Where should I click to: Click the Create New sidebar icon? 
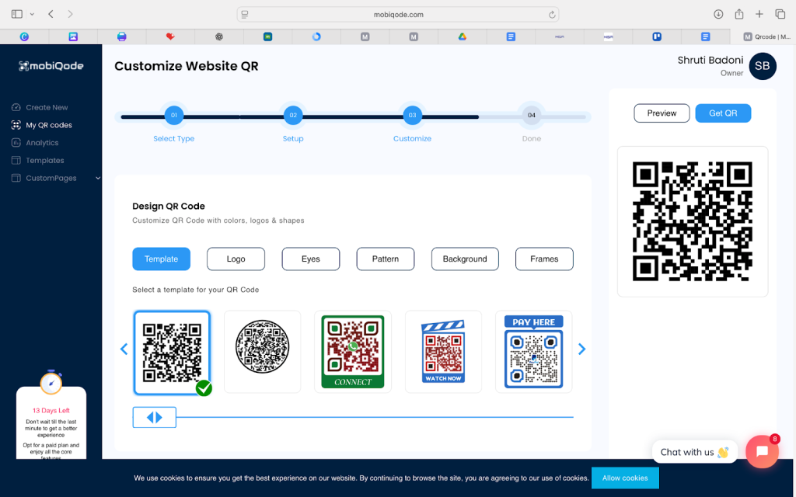coord(16,107)
